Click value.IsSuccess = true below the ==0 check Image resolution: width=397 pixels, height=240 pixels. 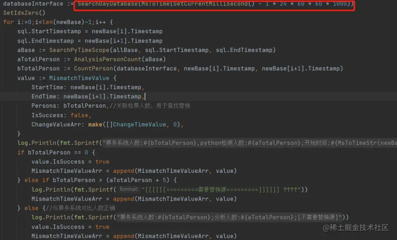[71, 162]
